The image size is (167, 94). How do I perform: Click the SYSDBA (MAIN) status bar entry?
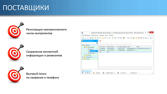click(110, 73)
